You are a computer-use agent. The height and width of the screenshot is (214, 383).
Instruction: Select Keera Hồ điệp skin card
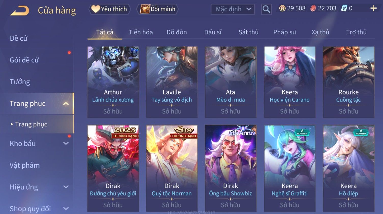[x=349, y=168]
